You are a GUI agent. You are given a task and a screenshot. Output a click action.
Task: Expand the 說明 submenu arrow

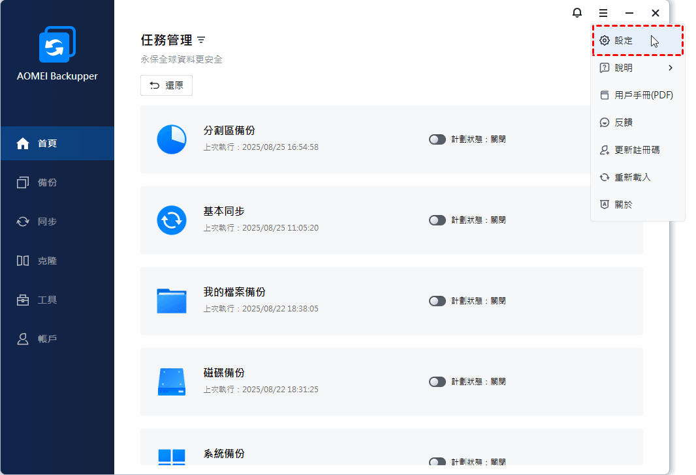[671, 68]
